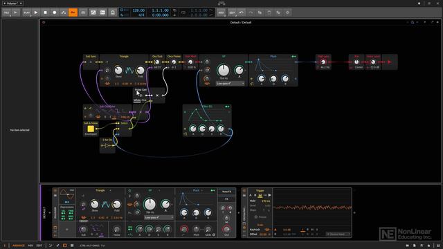Viewport: 443px width, 249px height.
Task: Click the paste clipboard icon in toolbar
Action: pos(269,12)
